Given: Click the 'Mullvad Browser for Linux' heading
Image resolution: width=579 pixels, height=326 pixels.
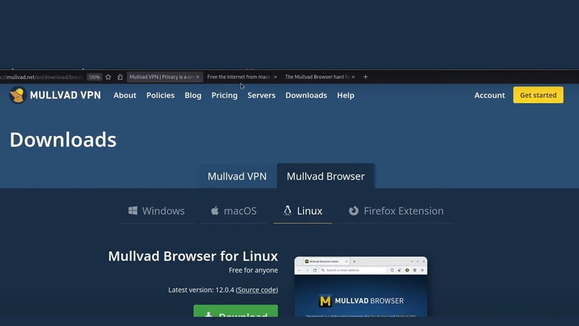Looking at the screenshot, I should click(193, 256).
